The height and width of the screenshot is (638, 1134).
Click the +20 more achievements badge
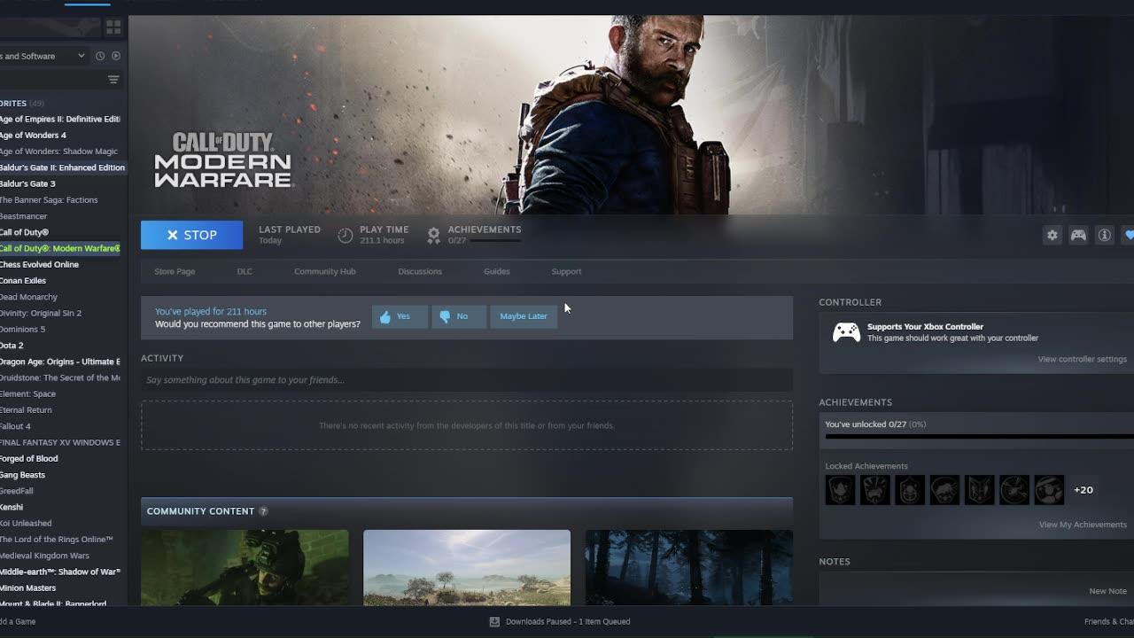coord(1084,490)
